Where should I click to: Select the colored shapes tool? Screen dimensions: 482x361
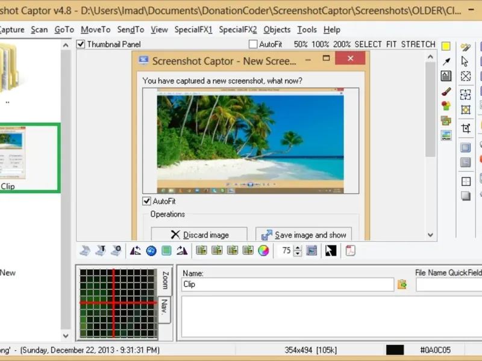446,106
